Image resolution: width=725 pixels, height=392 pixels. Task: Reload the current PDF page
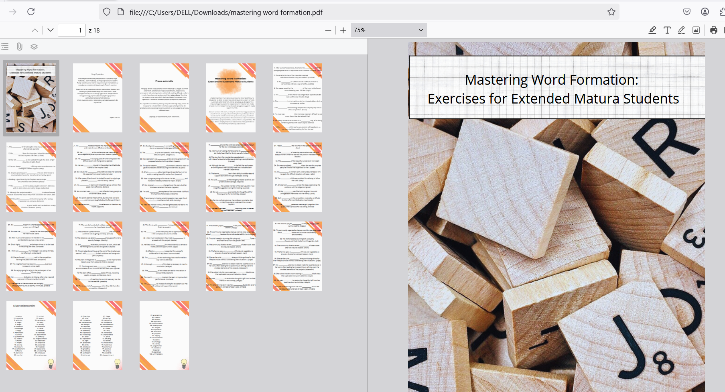(x=31, y=12)
